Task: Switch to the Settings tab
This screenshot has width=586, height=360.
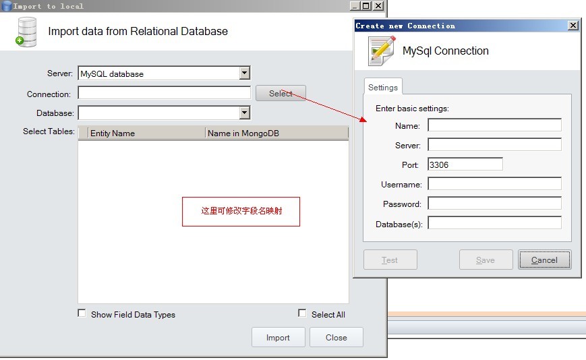Action: (383, 87)
